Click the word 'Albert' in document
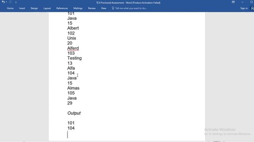Image resolution: width=254 pixels, height=142 pixels. pos(73,28)
